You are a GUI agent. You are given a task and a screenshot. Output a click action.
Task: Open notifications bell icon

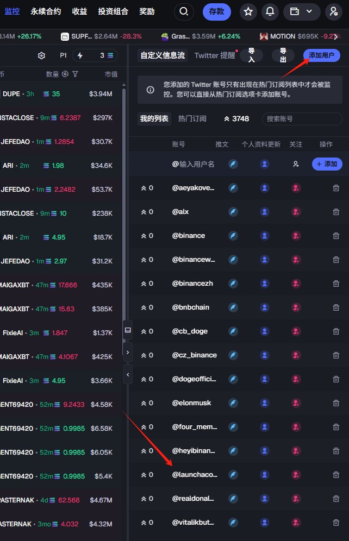(x=270, y=12)
